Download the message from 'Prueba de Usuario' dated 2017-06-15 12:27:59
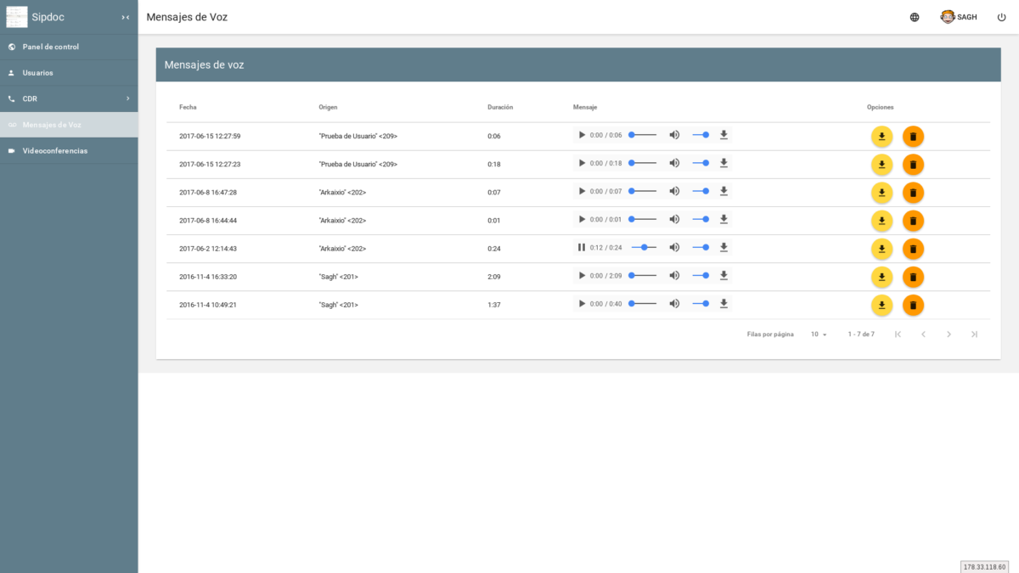This screenshot has width=1019, height=573. [881, 136]
